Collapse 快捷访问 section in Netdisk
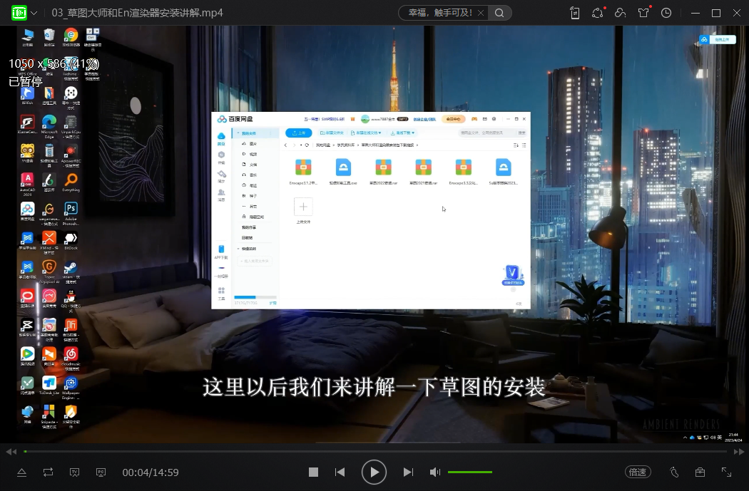749x491 pixels. 238,249
